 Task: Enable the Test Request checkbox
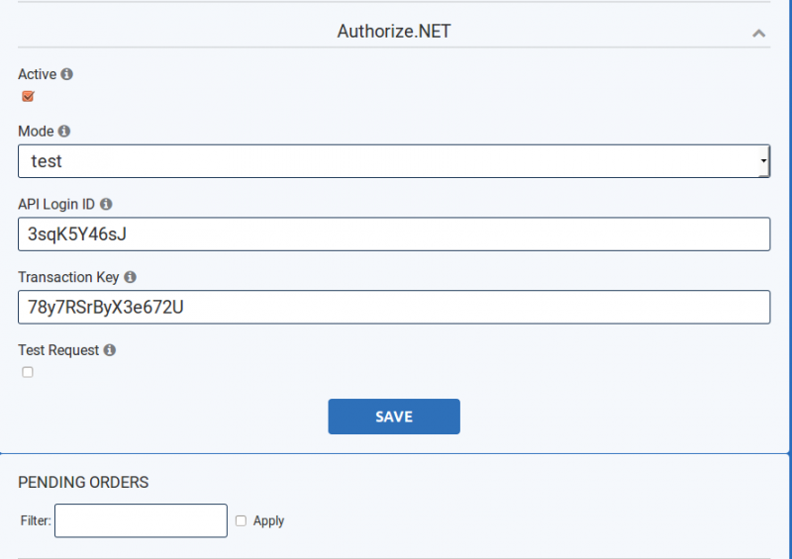(28, 372)
